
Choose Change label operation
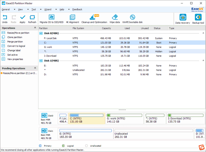pos(14,50)
